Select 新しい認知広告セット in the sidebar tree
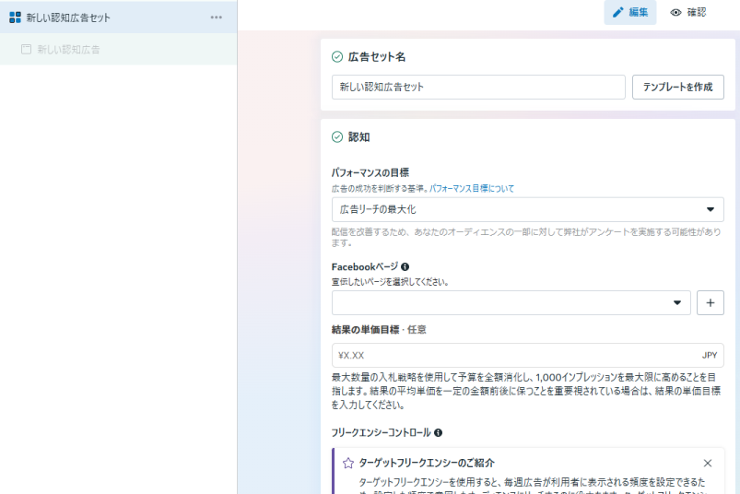 (68, 18)
